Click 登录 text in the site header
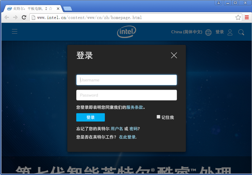This screenshot has height=175, width=252. click(x=220, y=32)
